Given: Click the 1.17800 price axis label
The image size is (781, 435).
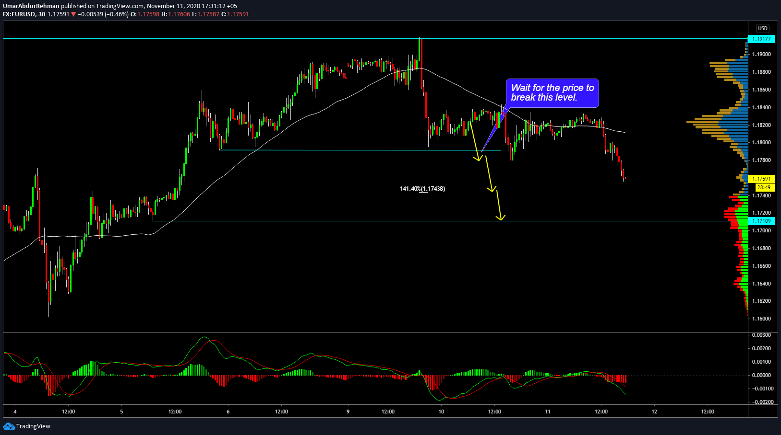Looking at the screenshot, I should click(761, 160).
